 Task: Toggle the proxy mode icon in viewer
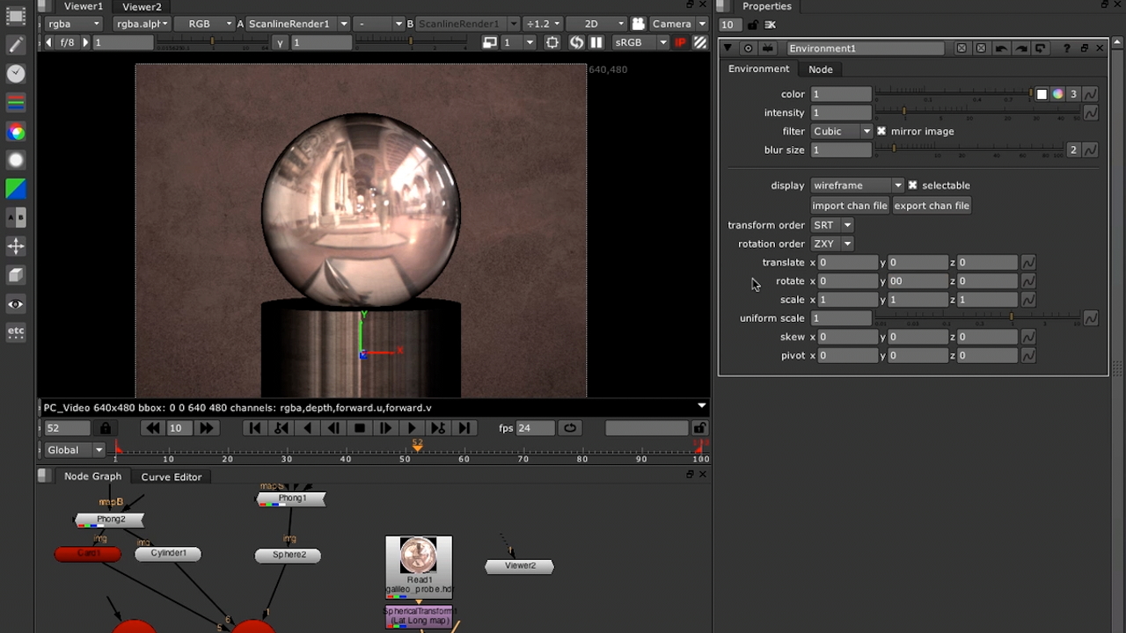[x=491, y=42]
